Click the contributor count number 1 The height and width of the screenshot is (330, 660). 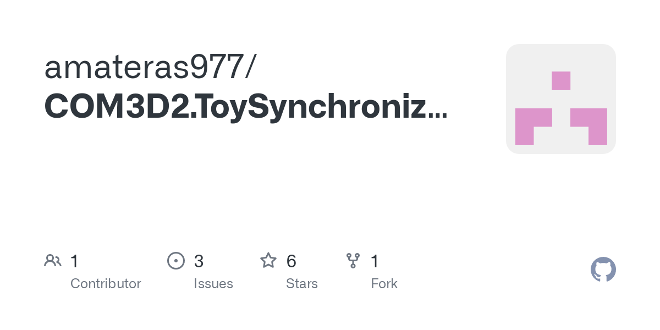(74, 261)
